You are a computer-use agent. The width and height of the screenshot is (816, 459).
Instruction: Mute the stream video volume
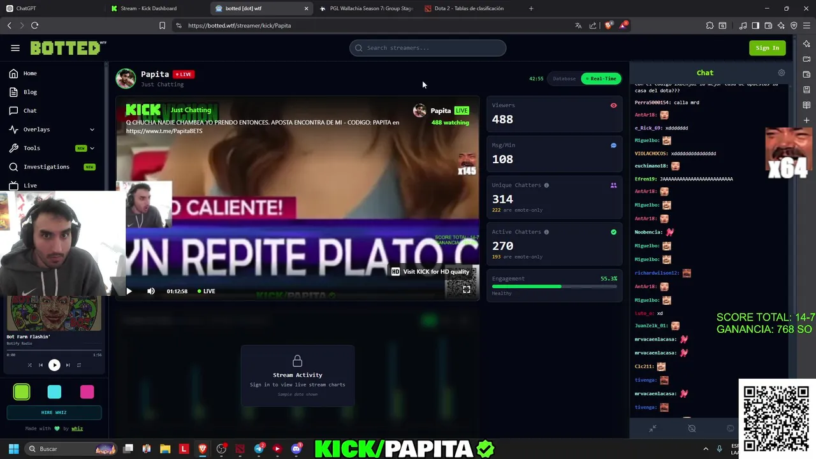(151, 291)
